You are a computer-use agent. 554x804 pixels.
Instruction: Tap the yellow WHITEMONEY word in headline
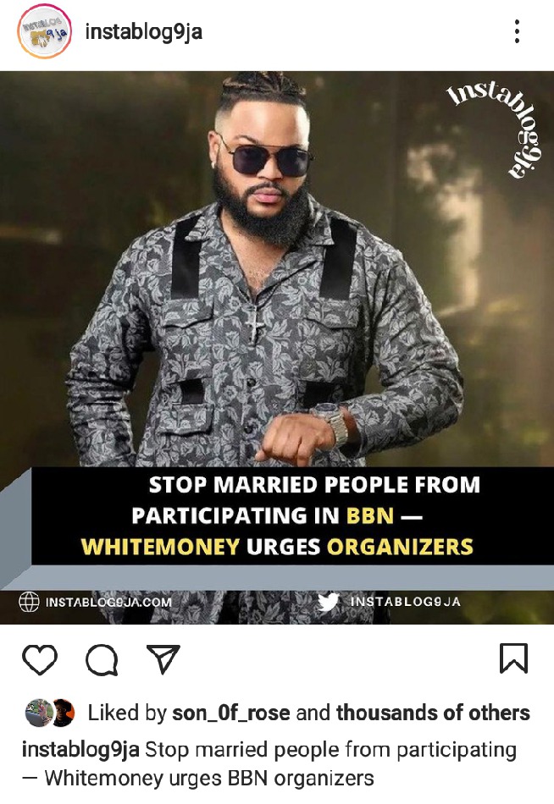(x=160, y=547)
